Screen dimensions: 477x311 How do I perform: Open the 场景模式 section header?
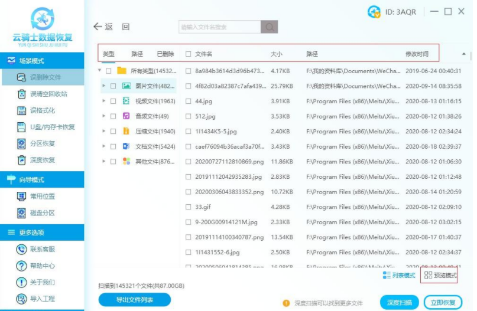tap(43, 61)
